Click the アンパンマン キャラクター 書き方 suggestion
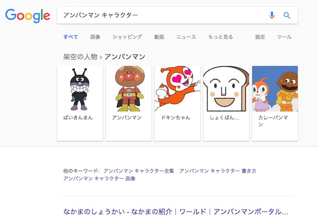The height and width of the screenshot is (217, 318). [218, 171]
